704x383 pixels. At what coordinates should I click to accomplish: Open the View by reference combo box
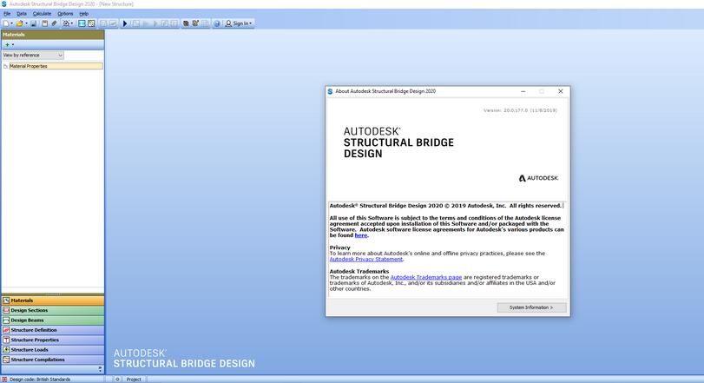click(x=33, y=56)
